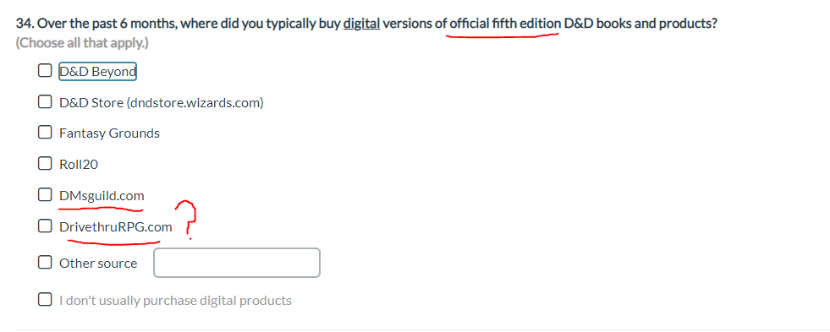Click the underlined DMsguild.com label text
The image size is (830, 332).
click(102, 196)
